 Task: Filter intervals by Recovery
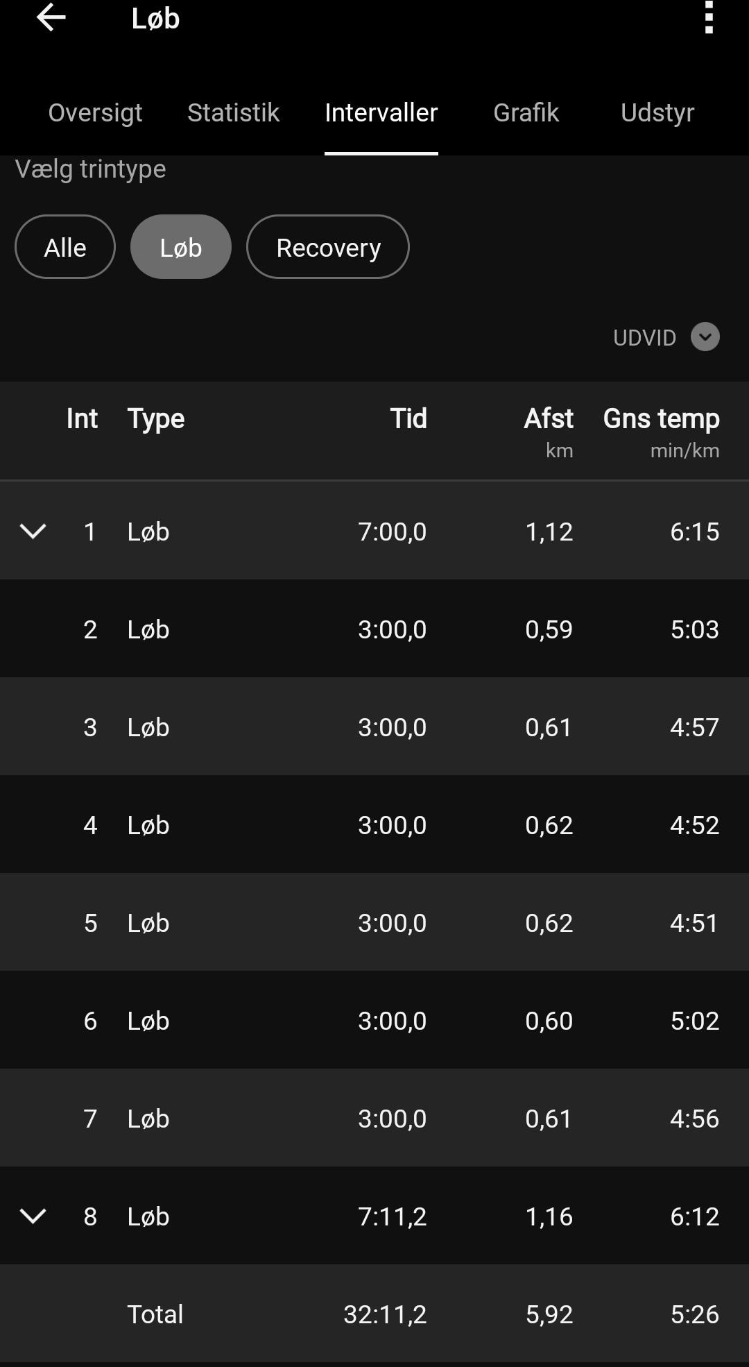tap(328, 247)
